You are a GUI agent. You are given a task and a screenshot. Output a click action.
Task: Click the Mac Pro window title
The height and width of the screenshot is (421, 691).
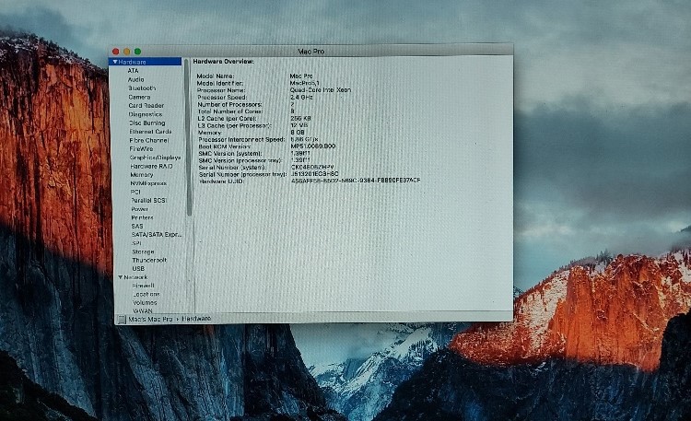tap(311, 52)
